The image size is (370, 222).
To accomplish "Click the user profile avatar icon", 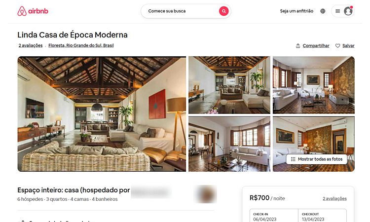I will coord(348,11).
